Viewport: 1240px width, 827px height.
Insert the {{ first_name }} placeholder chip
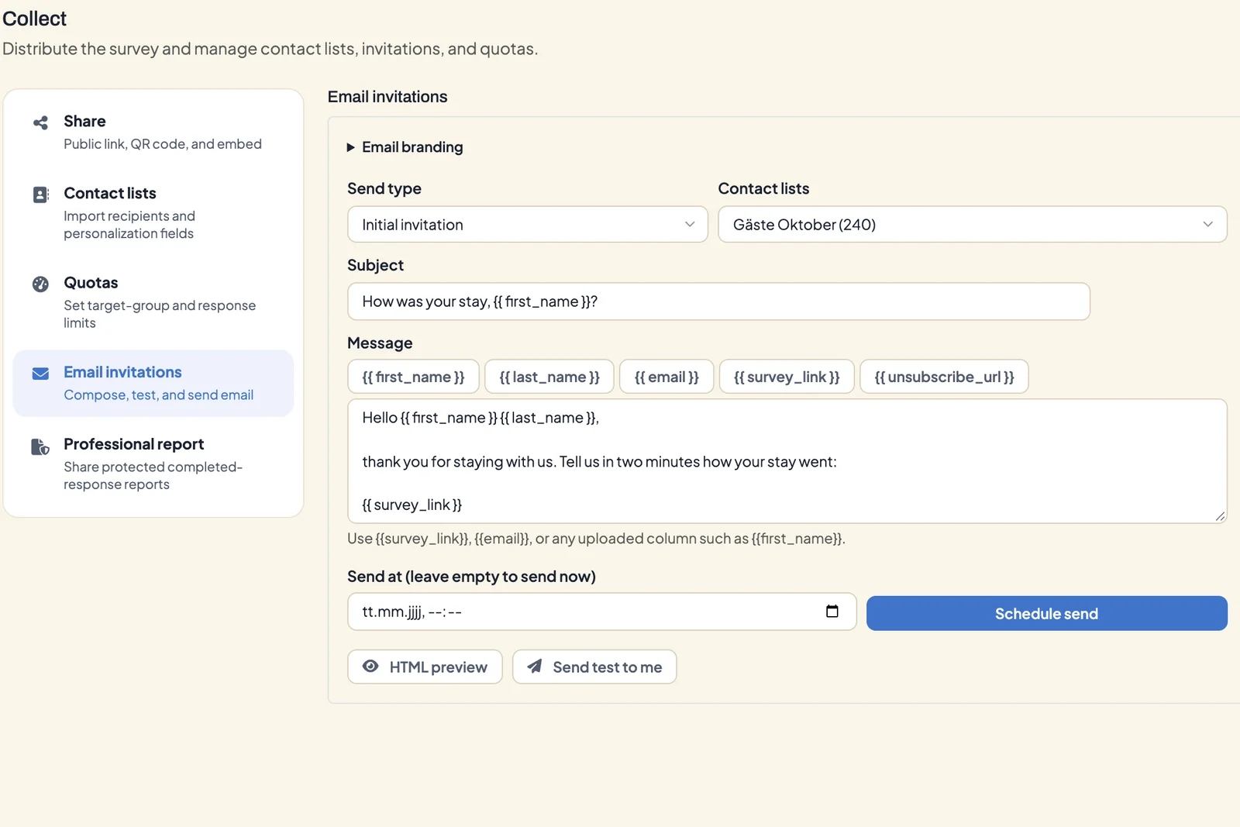413,377
